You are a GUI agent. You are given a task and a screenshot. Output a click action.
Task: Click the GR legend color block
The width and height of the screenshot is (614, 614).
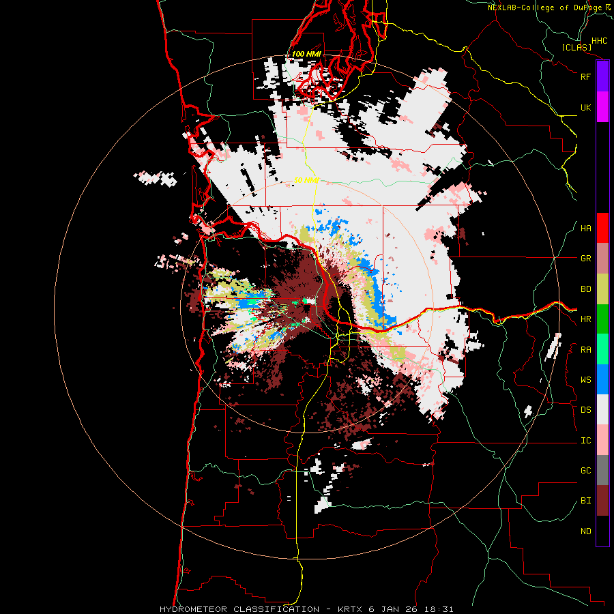click(x=602, y=259)
